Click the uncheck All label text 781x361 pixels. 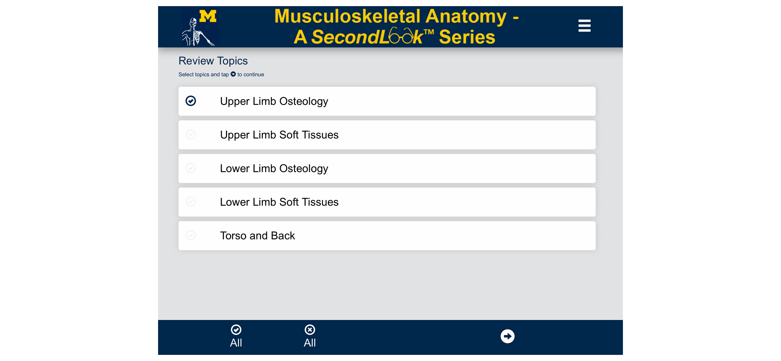(x=309, y=343)
